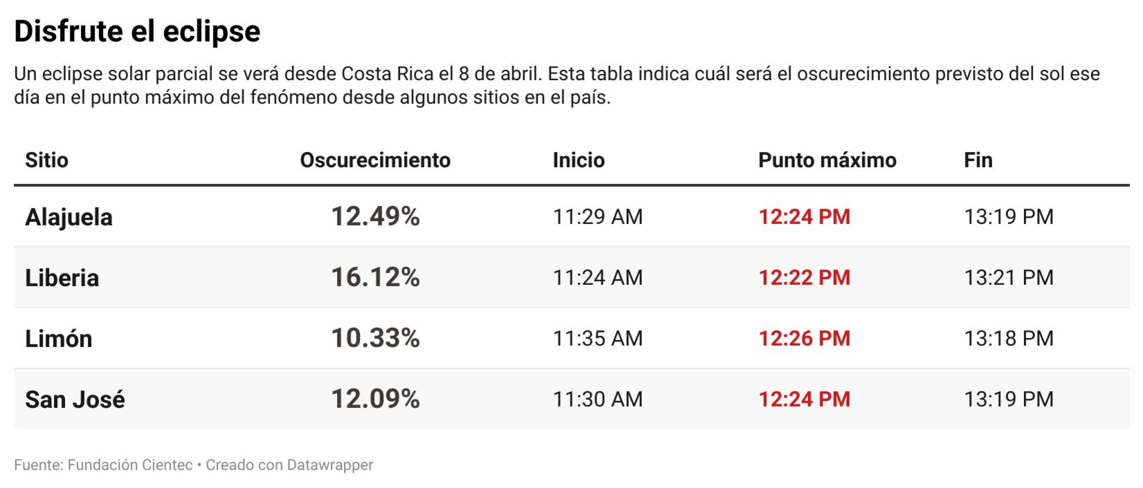Click the 13:21 PM end time
The height and width of the screenshot is (488, 1143).
tap(1009, 277)
